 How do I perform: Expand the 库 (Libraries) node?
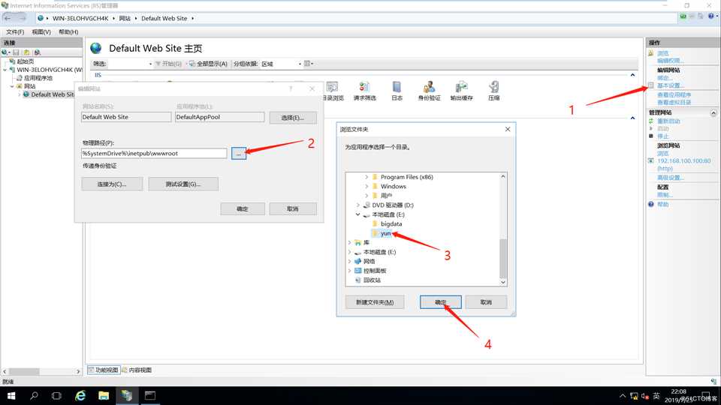[349, 242]
